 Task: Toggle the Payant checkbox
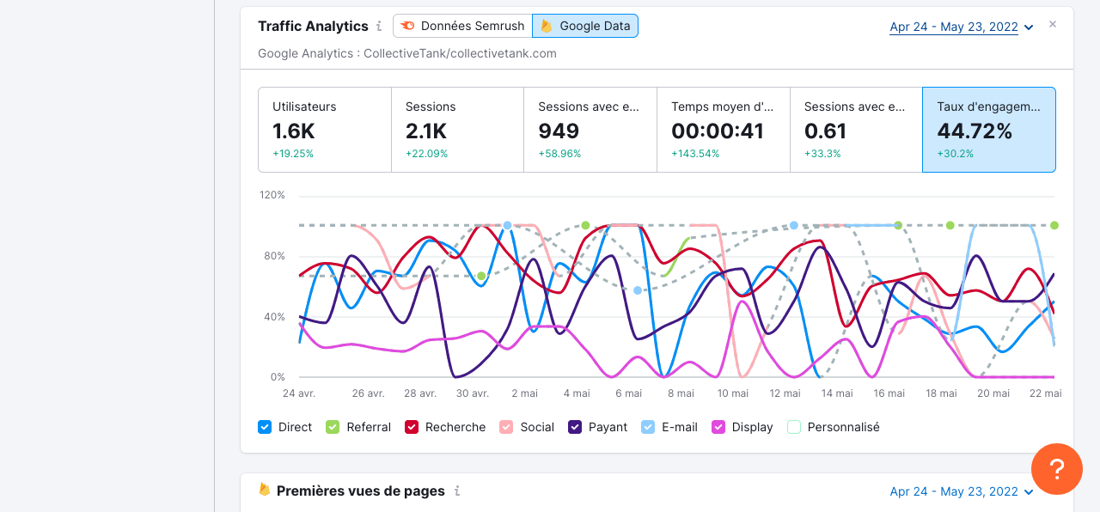click(x=575, y=427)
